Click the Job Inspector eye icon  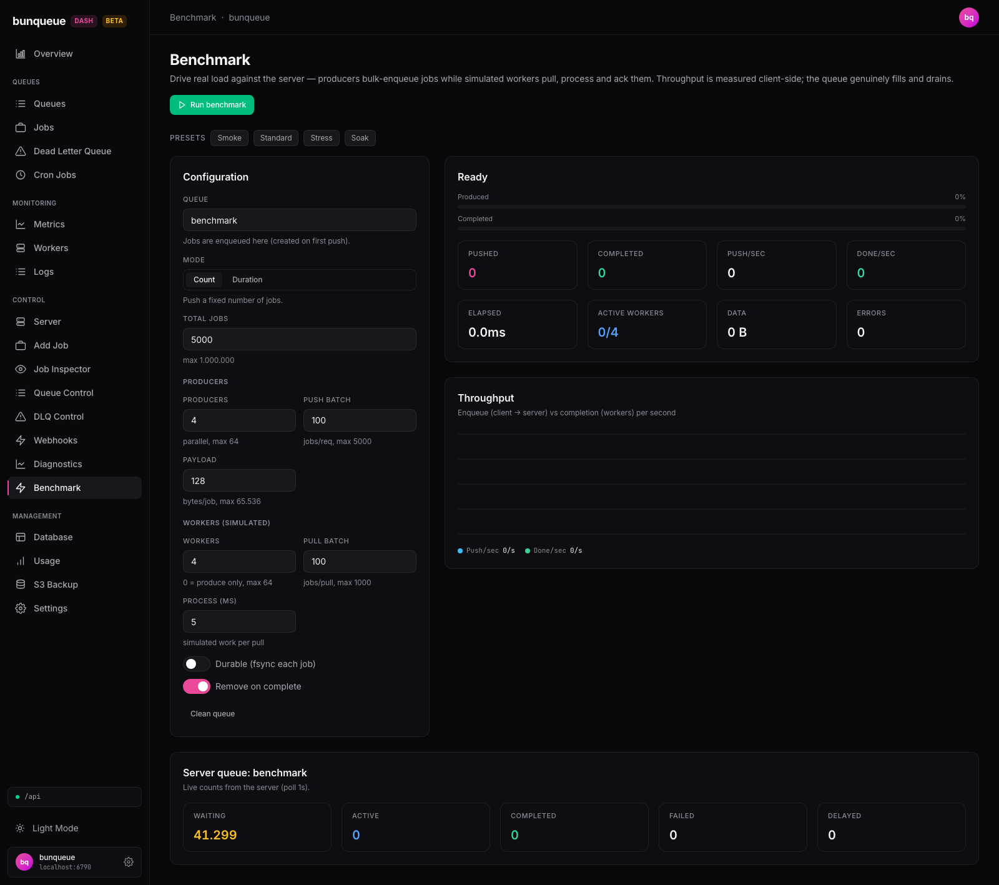click(x=21, y=369)
